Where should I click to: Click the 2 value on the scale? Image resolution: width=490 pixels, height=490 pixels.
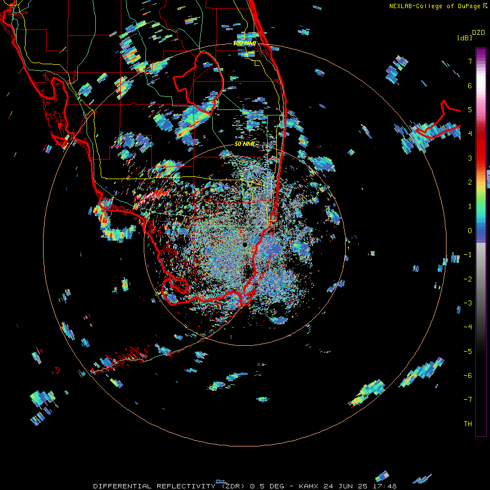point(470,182)
